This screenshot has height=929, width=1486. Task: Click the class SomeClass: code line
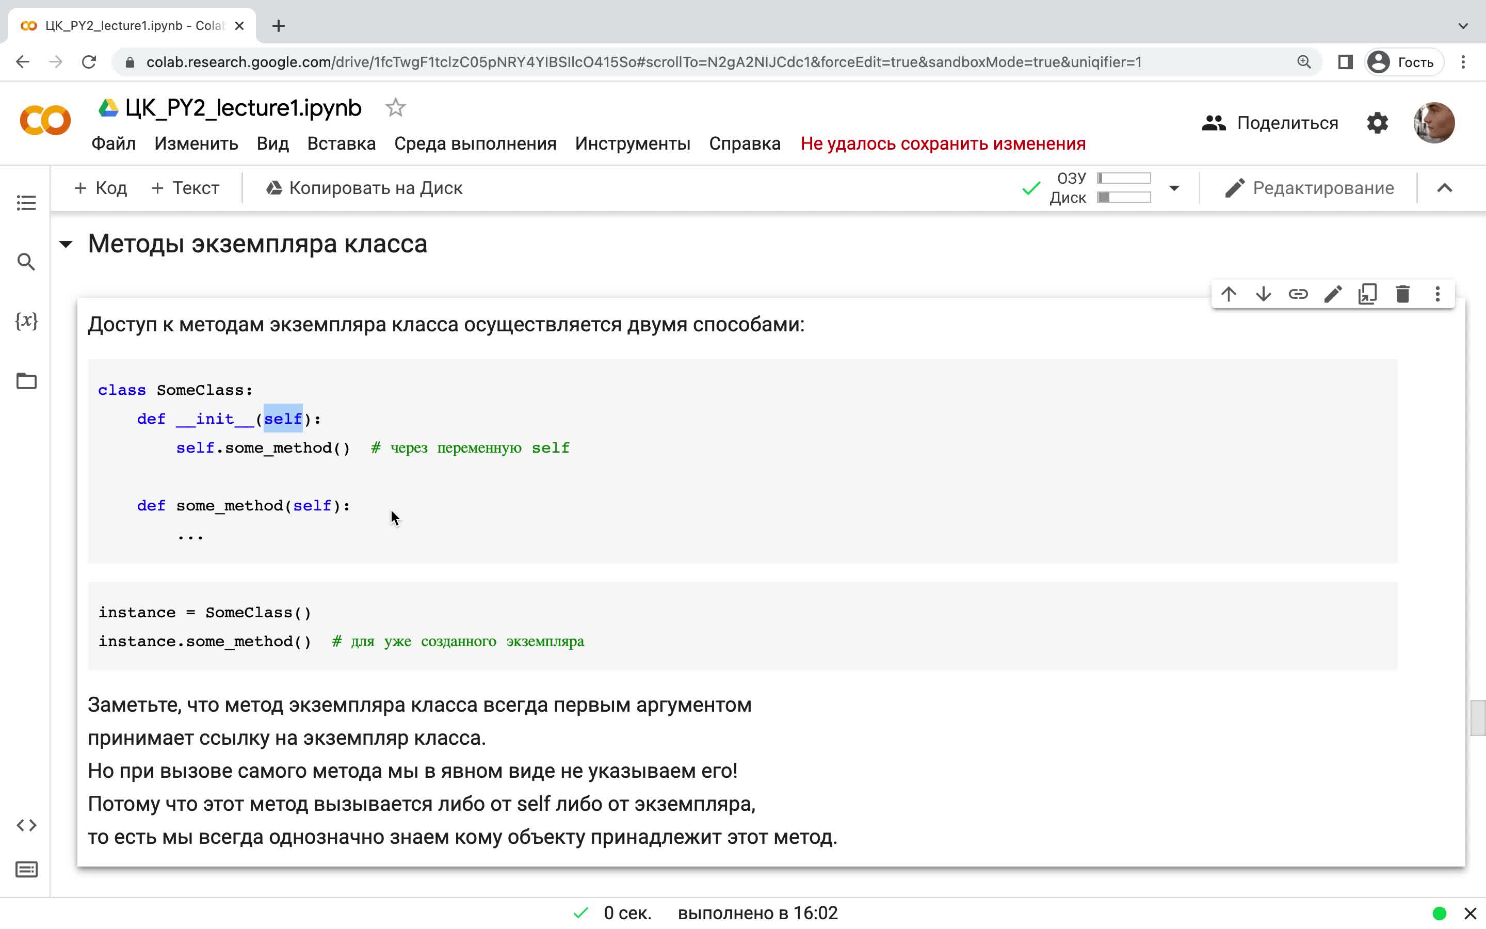pyautogui.click(x=175, y=390)
